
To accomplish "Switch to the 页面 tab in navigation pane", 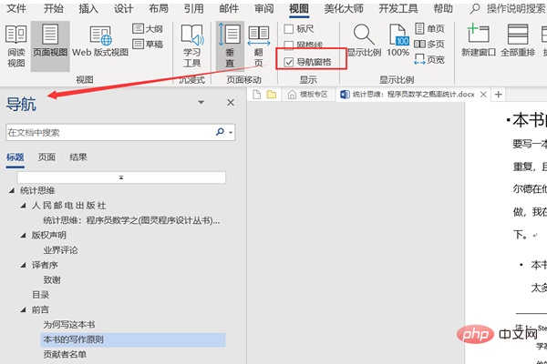I will tap(46, 157).
